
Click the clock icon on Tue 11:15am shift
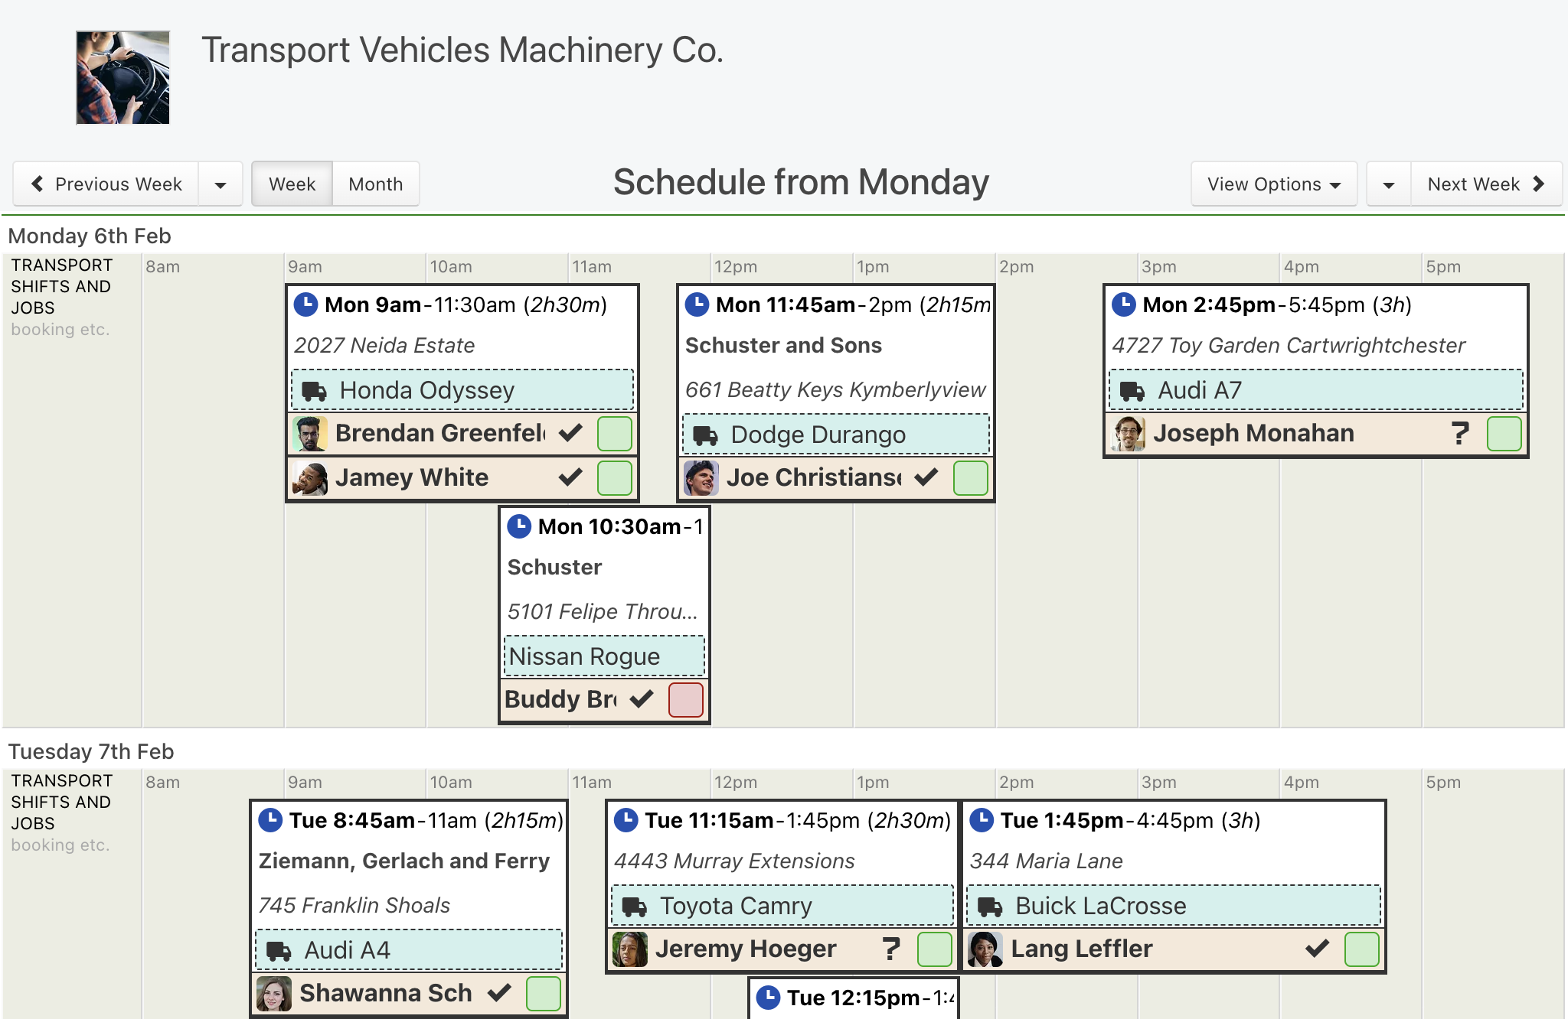[x=626, y=820]
